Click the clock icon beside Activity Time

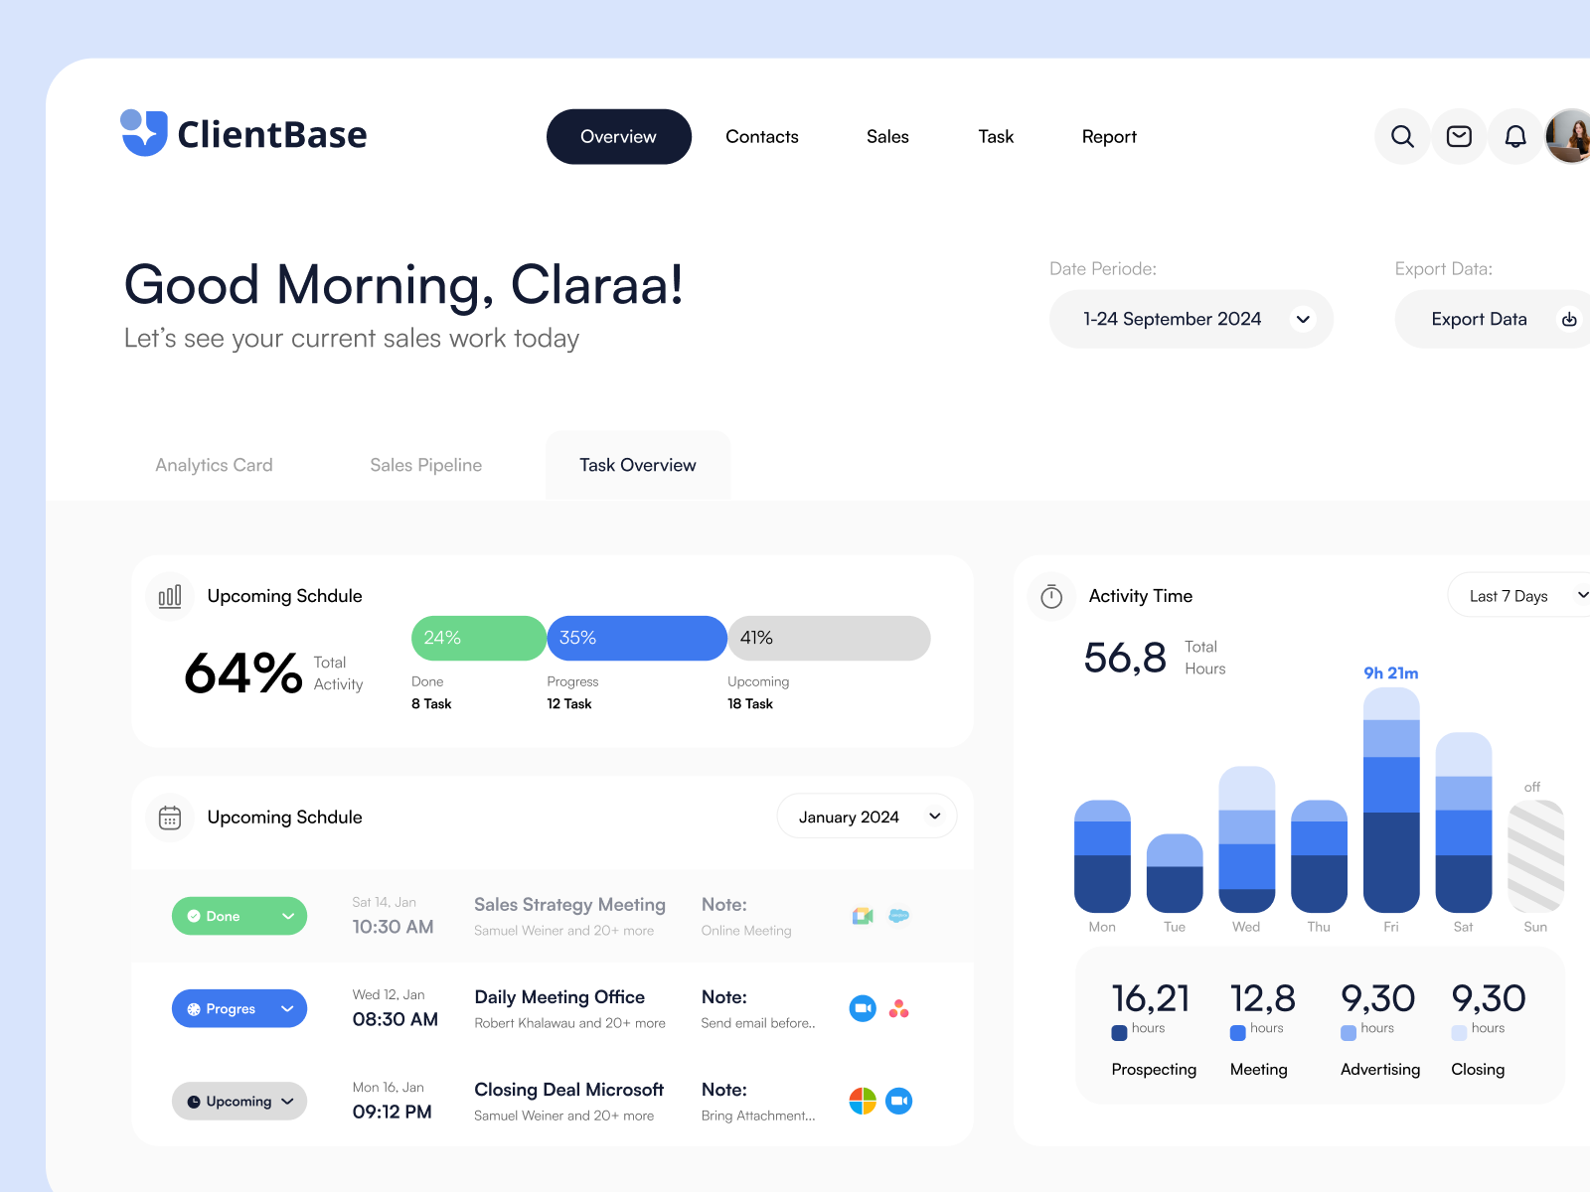1051,596
